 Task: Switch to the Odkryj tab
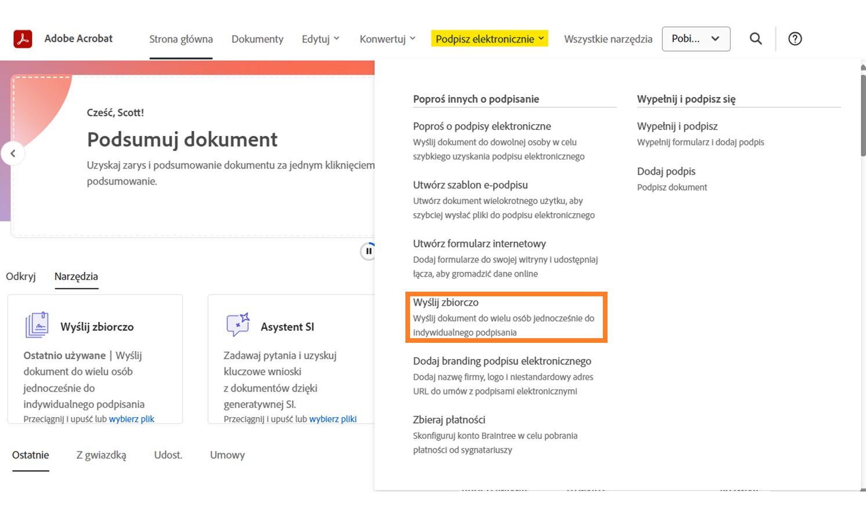[21, 277]
